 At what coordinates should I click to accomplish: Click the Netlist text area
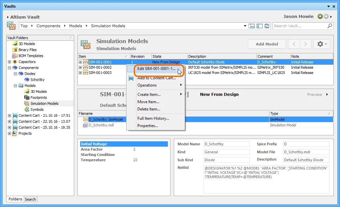click(266, 179)
